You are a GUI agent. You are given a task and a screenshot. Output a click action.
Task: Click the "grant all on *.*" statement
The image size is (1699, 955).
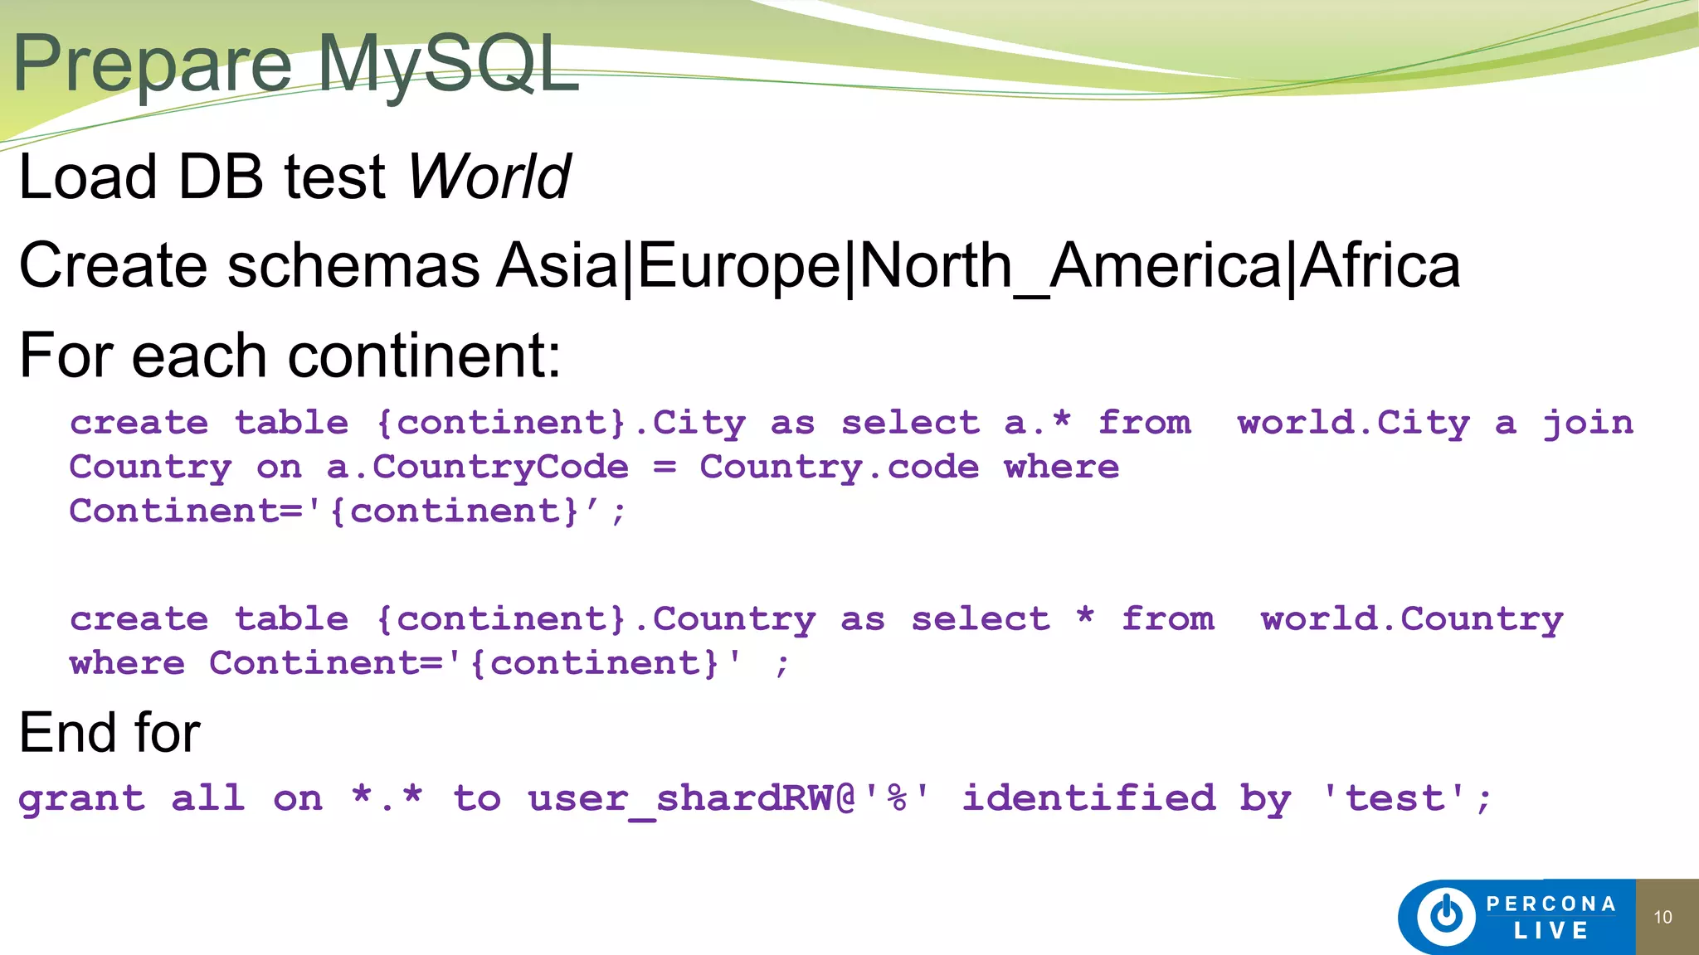(x=755, y=800)
